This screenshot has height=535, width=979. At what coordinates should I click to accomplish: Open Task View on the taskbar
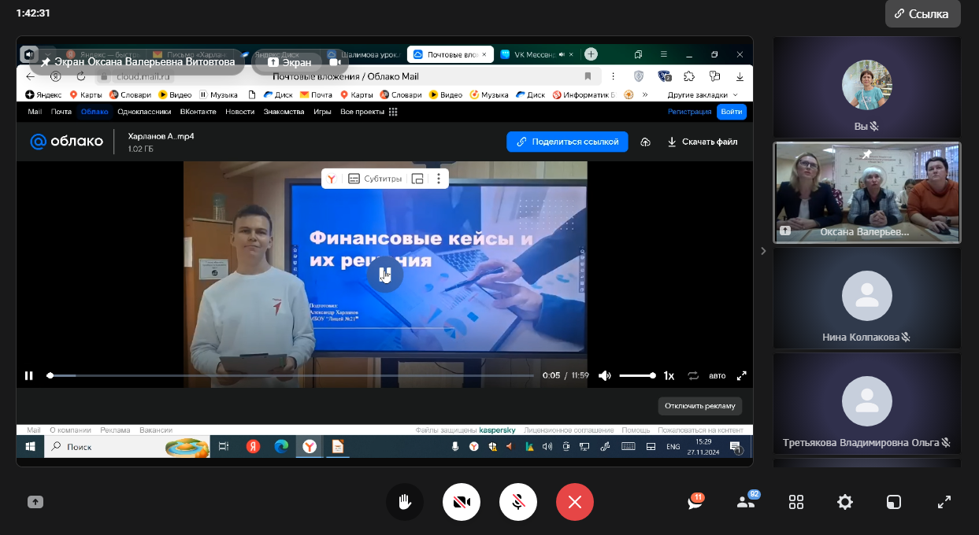click(223, 446)
